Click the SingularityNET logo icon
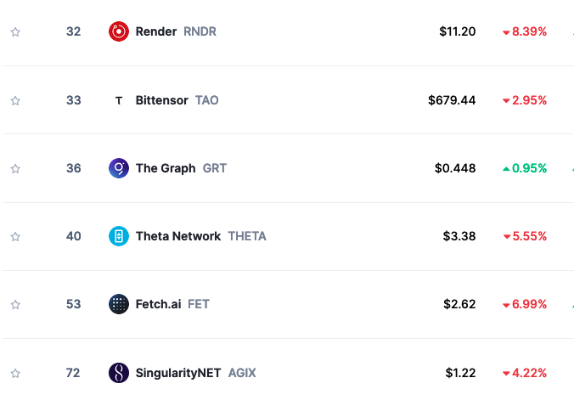The image size is (574, 406). 119,373
